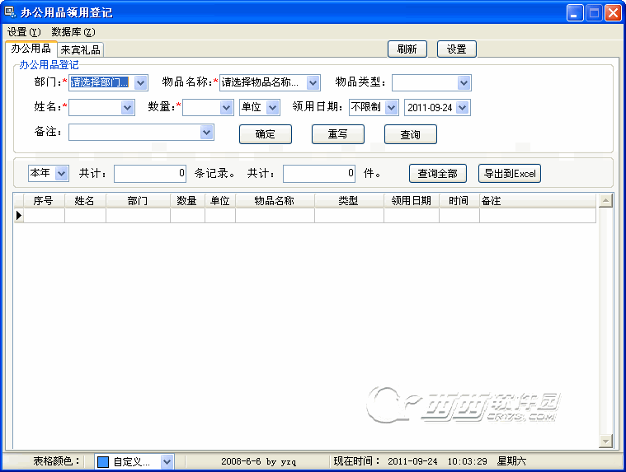The image size is (626, 472).
Task: Click the 部门 column header
Action: tap(138, 201)
